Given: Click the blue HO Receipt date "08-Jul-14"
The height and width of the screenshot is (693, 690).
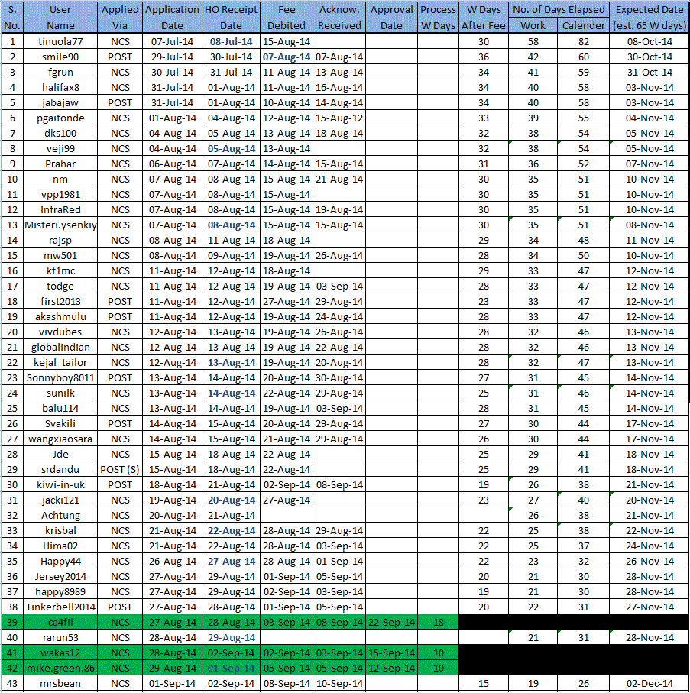Looking at the screenshot, I should (x=231, y=41).
